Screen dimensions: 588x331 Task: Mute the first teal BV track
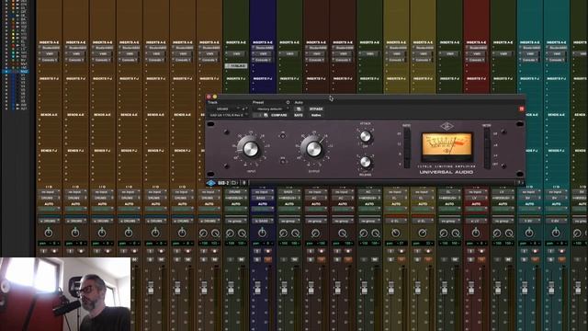[535, 259]
